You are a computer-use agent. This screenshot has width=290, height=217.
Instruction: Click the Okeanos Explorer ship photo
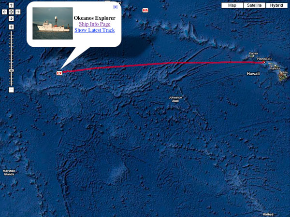(x=53, y=24)
